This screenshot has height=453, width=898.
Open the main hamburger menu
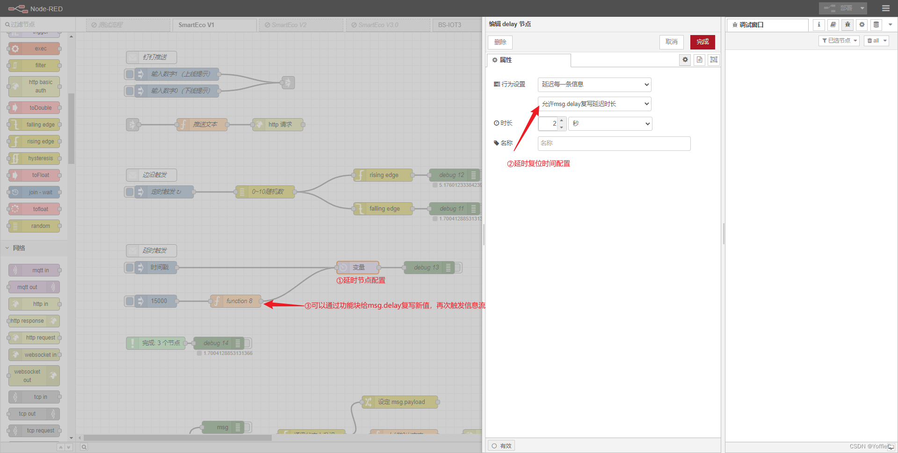tap(886, 8)
